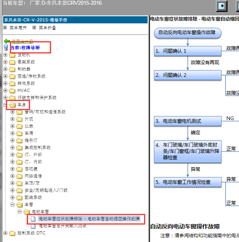This screenshot has height=242, width=239.
Task: Expand the 灯, 外部 tree node
Action: (x=12, y=154)
